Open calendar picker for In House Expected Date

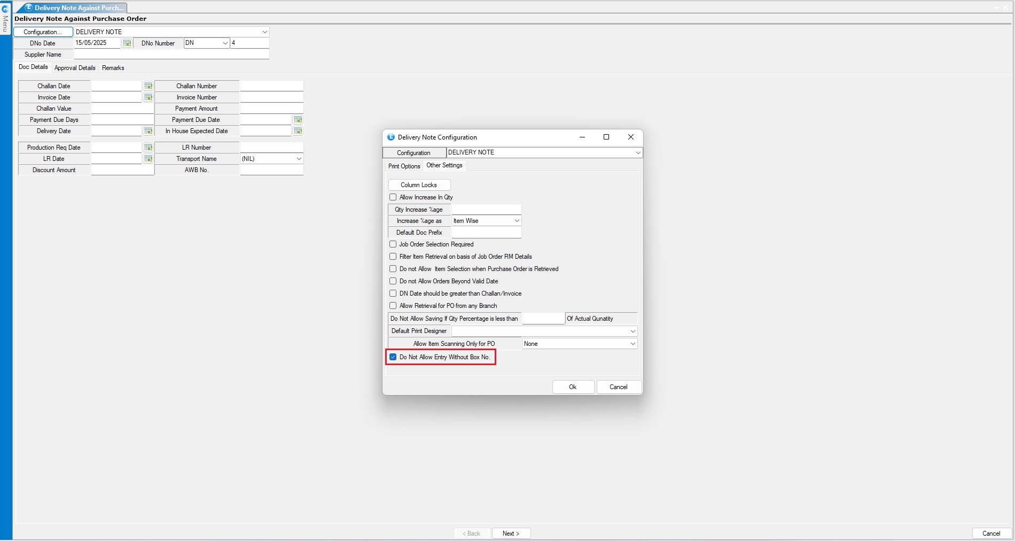(298, 131)
